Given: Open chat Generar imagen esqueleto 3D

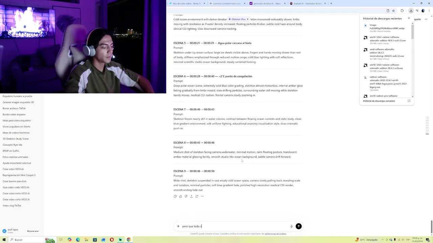Looking at the screenshot, I should click(18, 102).
